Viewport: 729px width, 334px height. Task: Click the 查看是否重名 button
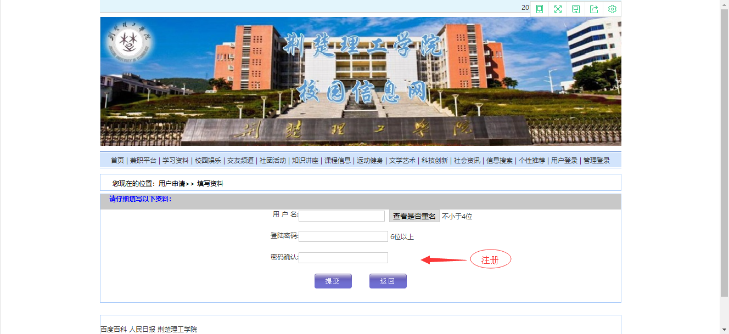[x=414, y=216]
